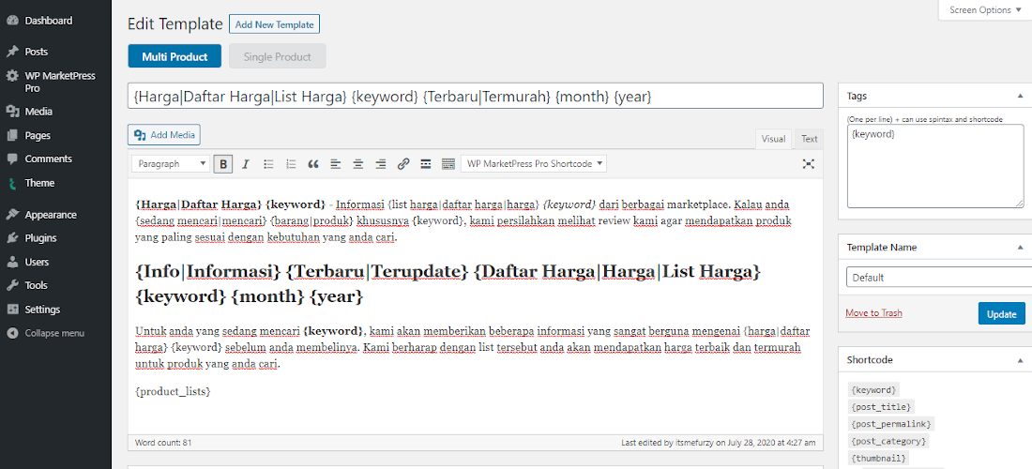Click the {post_category} shortcode
This screenshot has height=469, width=1032.
pos(888,442)
